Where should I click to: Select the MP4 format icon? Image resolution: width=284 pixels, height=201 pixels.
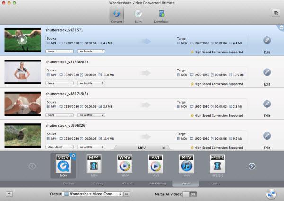click(94, 164)
